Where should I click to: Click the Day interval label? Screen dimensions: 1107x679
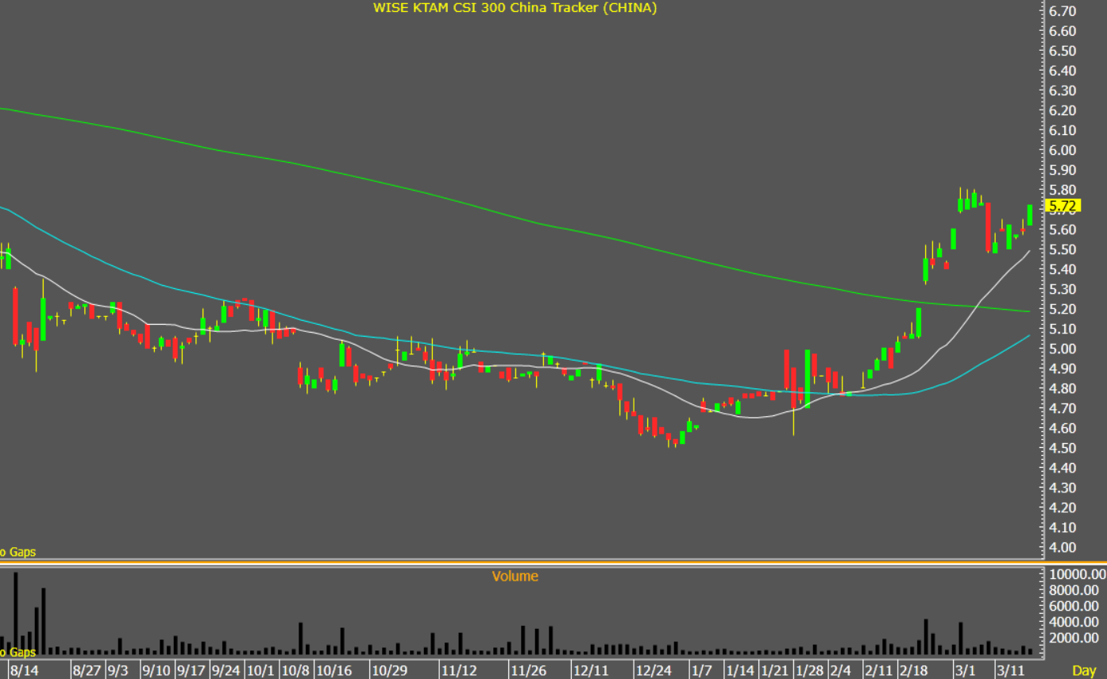1084,672
